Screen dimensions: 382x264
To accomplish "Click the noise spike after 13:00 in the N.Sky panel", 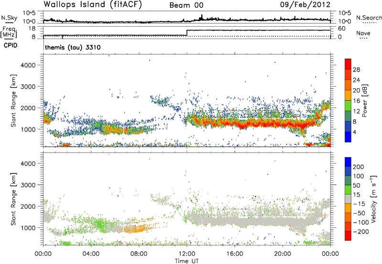I will pyautogui.click(x=202, y=17).
